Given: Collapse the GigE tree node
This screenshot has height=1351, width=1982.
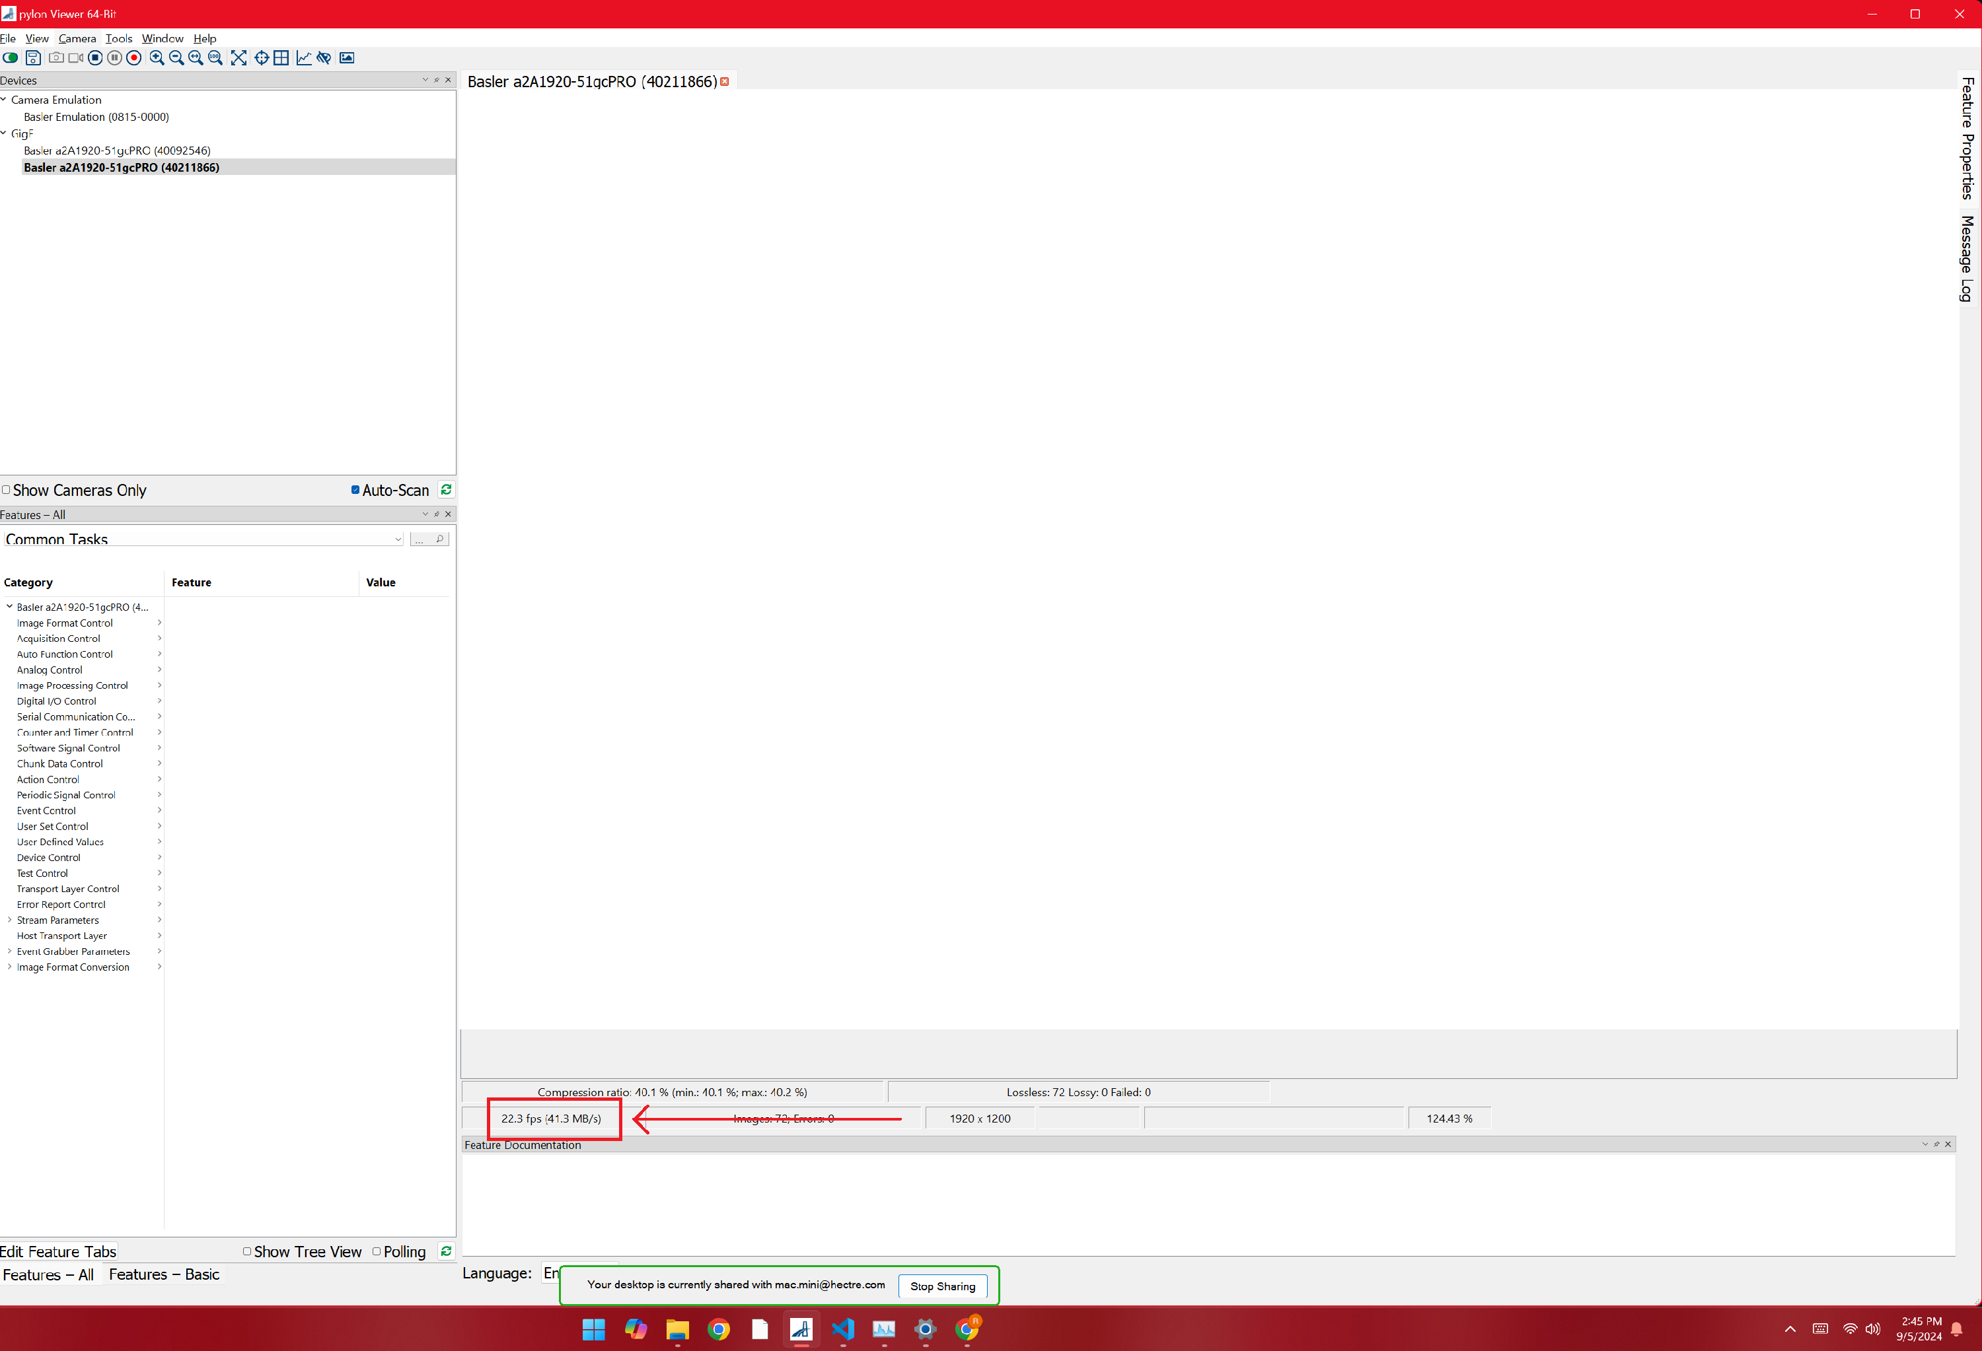Looking at the screenshot, I should [3, 133].
